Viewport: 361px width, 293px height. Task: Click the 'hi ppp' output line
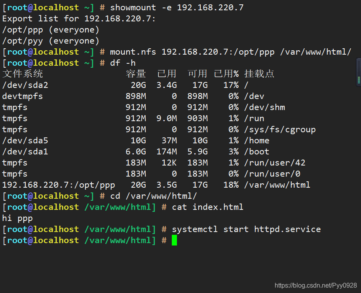17,219
